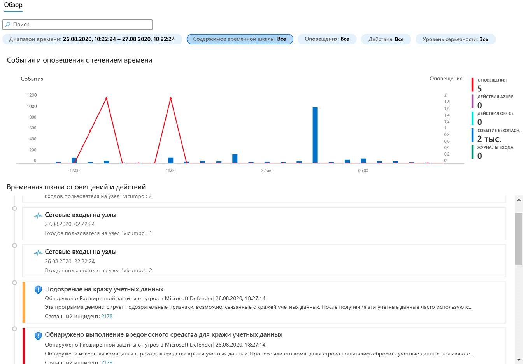This screenshot has width=526, height=364.
Task: Click the События и оповещения chart heading
Action: (79, 60)
